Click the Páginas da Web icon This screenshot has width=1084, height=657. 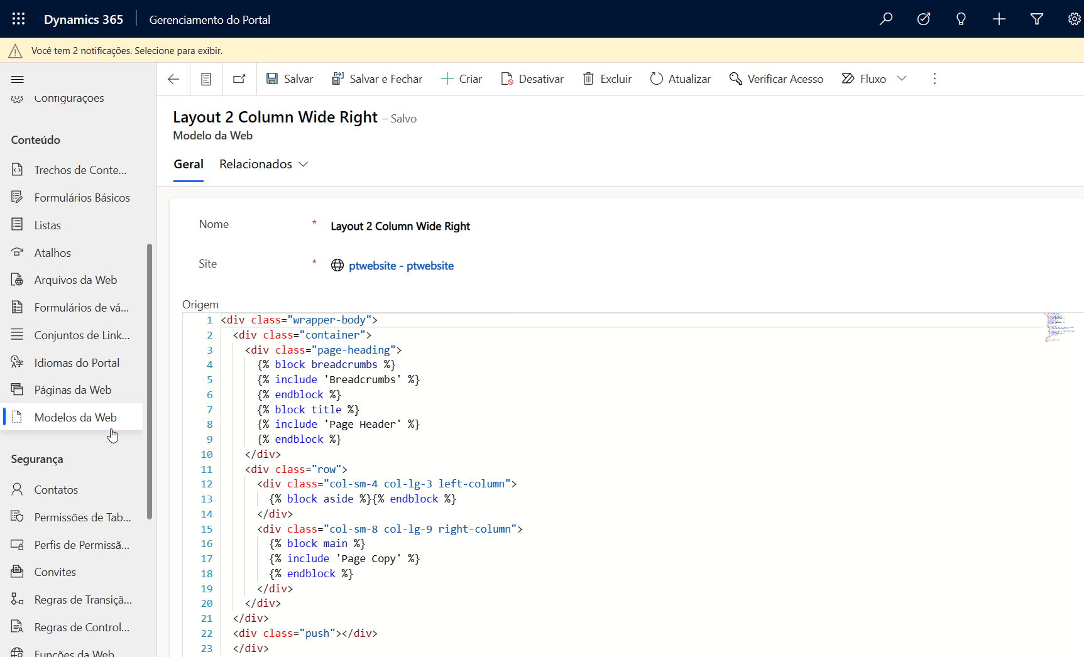17,389
